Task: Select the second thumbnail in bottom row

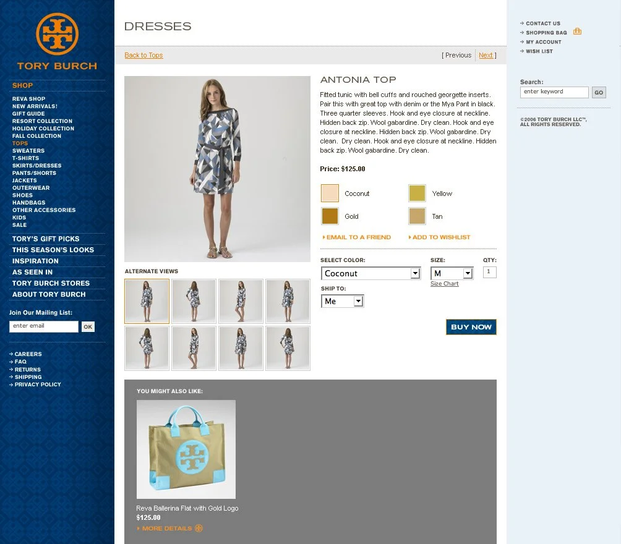Action: tap(194, 349)
